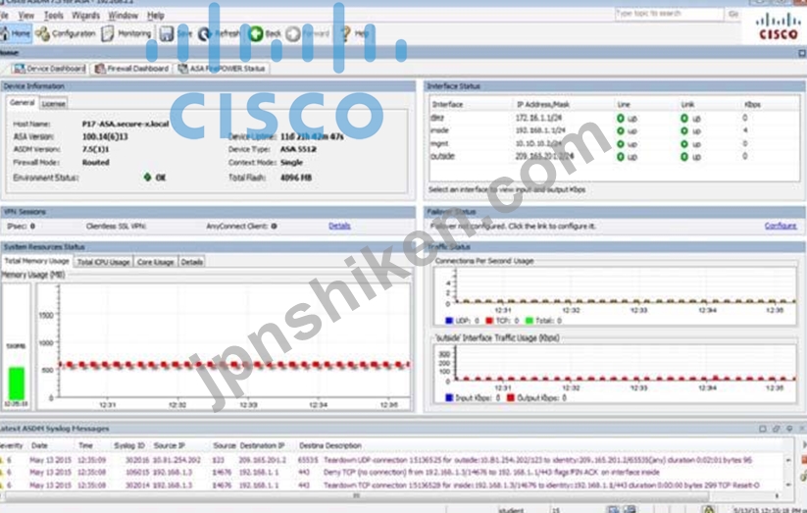Click the dmz Line up status icon
The width and height of the screenshot is (807, 513).
pos(621,118)
